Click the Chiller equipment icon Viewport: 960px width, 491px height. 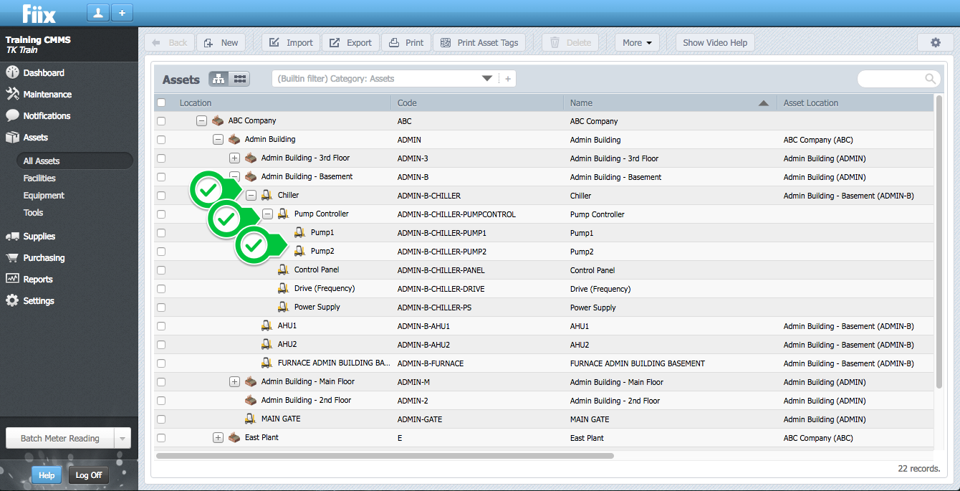[x=267, y=195]
